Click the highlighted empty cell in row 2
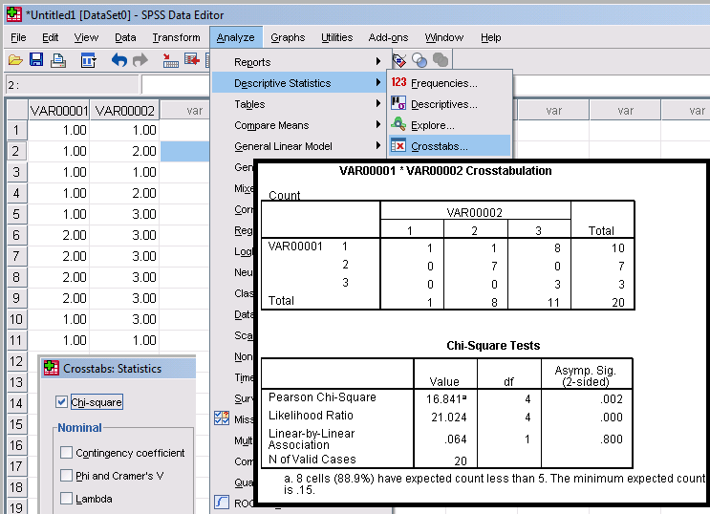Screen dimensions: 710x514 point(184,151)
